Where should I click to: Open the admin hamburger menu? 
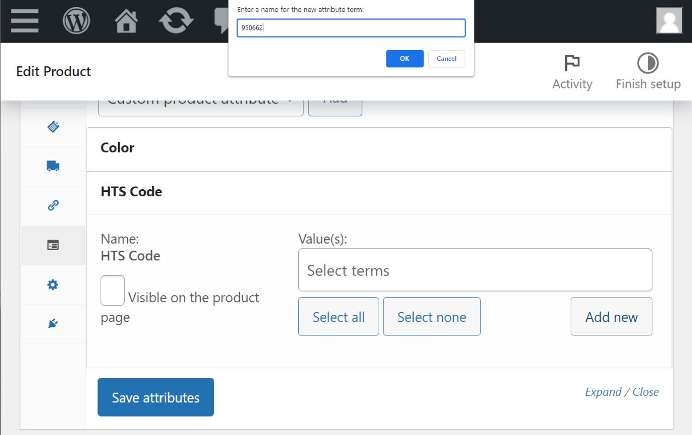tap(24, 21)
